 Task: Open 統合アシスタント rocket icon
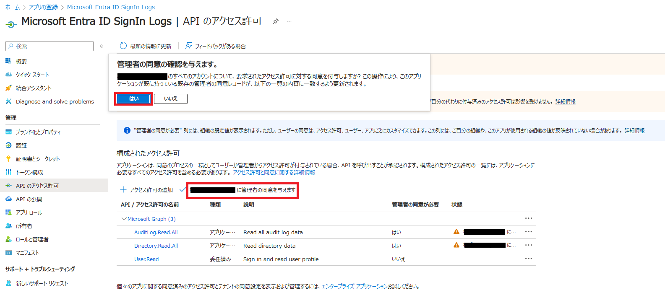point(8,88)
